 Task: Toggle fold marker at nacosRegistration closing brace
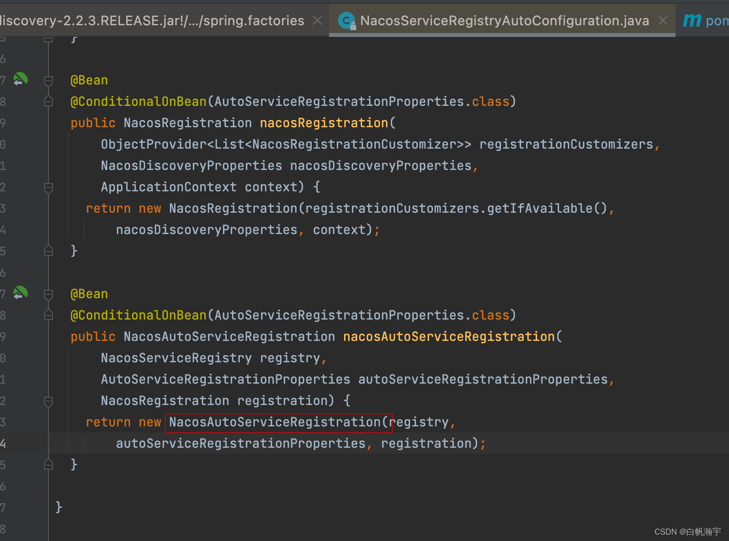pyautogui.click(x=49, y=251)
